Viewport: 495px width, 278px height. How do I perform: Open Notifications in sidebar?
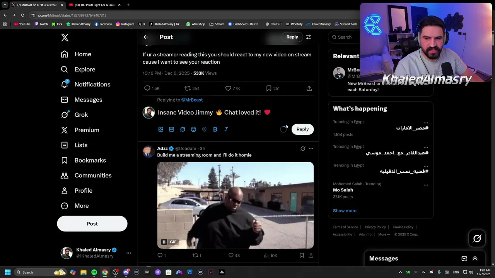(86, 85)
